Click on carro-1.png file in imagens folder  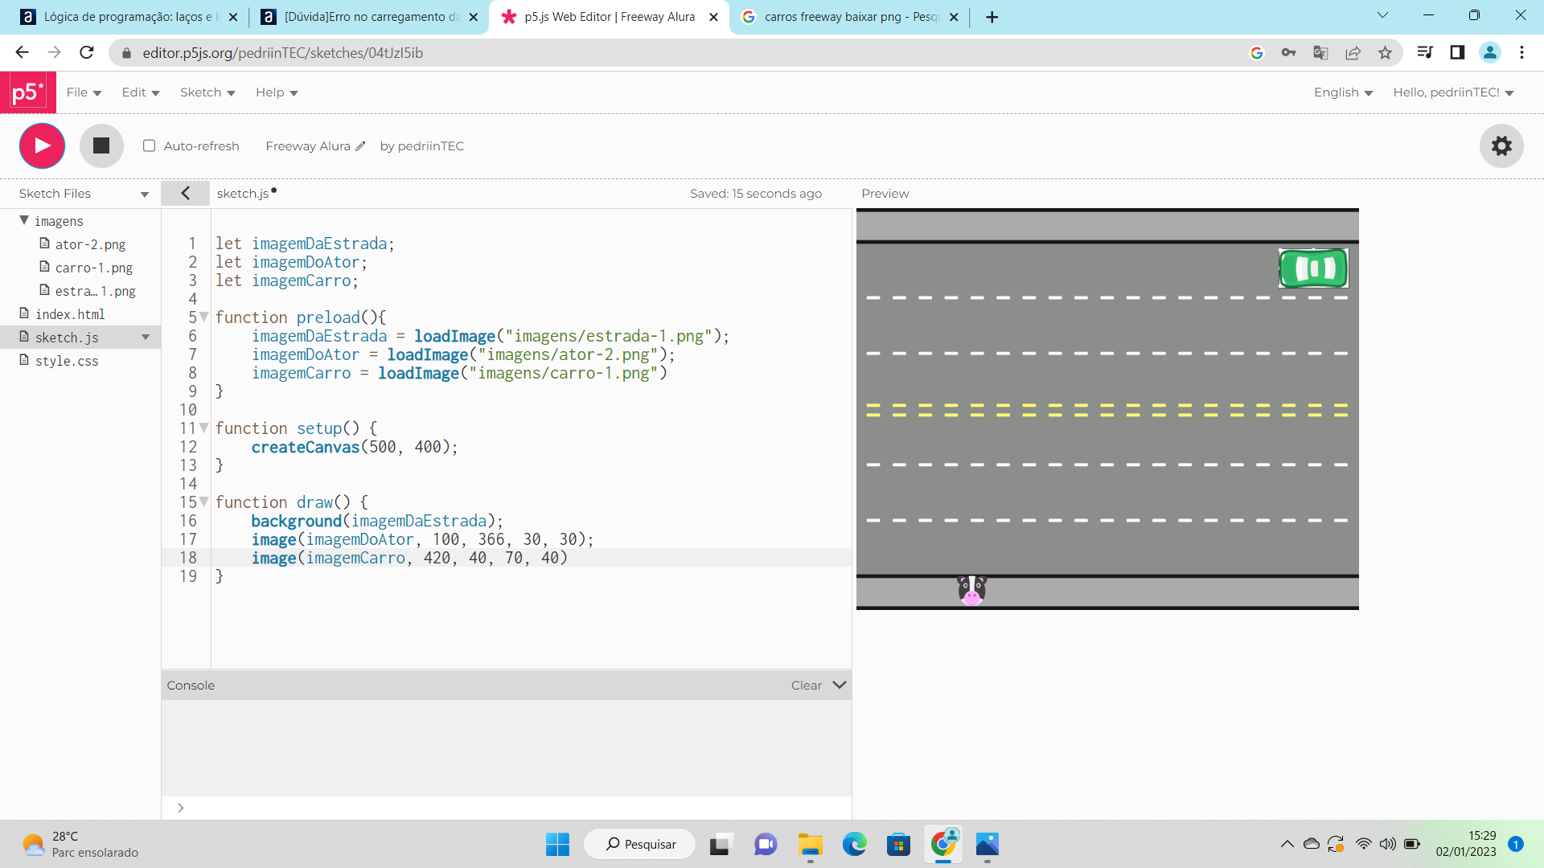coord(93,267)
